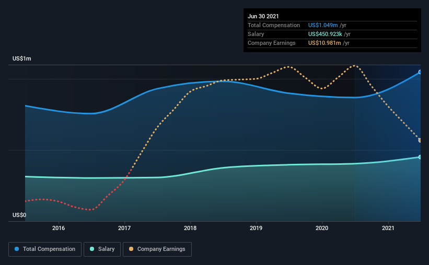Click Total Compensation label in tooltip

click(274, 25)
